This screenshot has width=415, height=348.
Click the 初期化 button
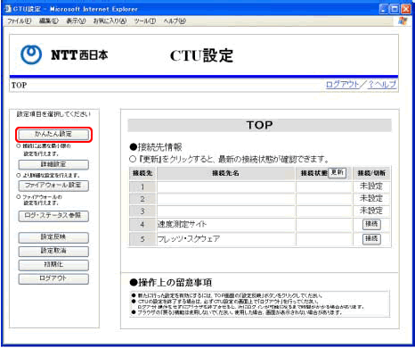point(53,265)
